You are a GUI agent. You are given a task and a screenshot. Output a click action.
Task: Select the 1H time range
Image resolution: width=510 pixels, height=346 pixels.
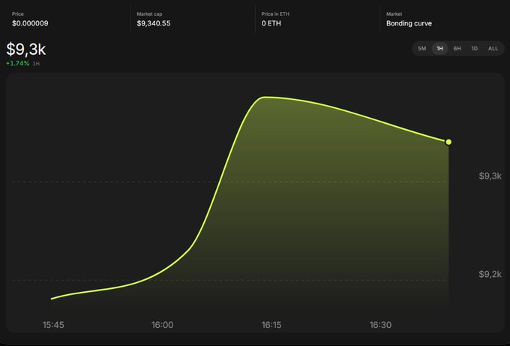(439, 49)
